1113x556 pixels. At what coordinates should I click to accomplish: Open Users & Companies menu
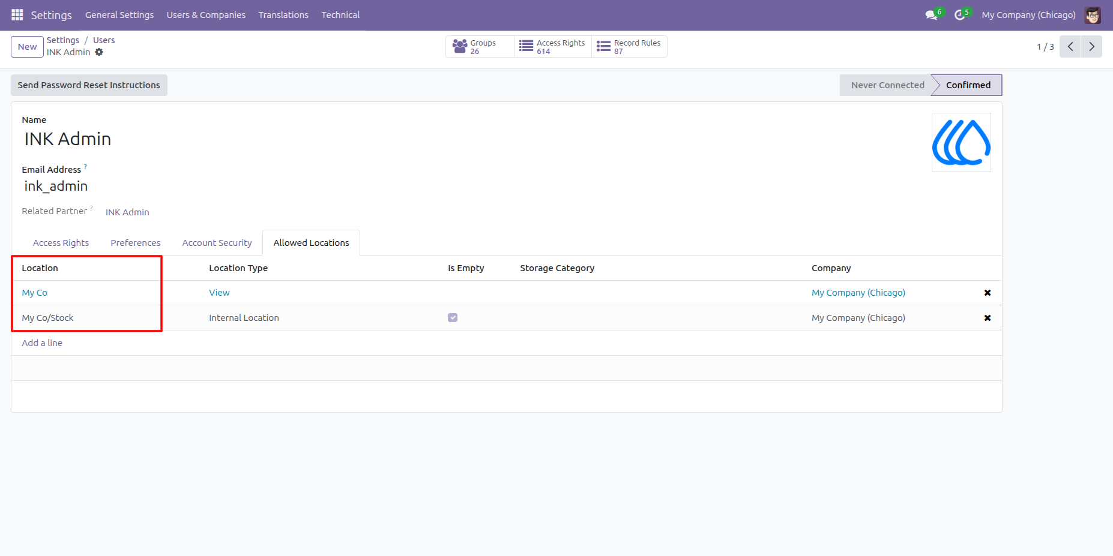pos(206,15)
